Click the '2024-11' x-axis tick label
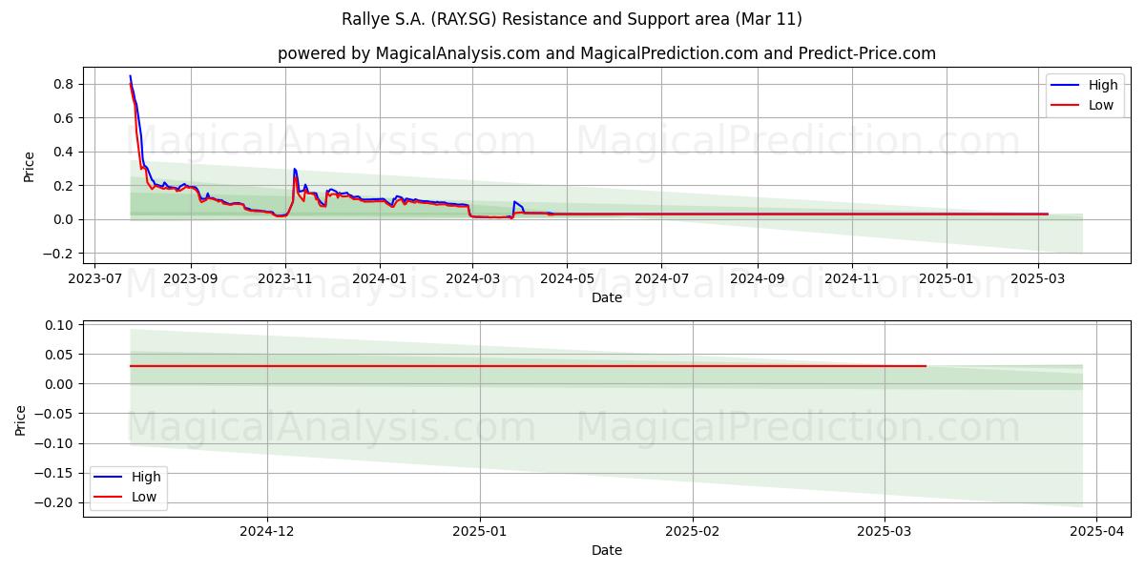 point(852,278)
